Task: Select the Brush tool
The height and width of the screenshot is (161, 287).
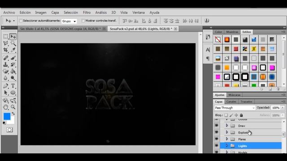Action: click(x=13, y=58)
